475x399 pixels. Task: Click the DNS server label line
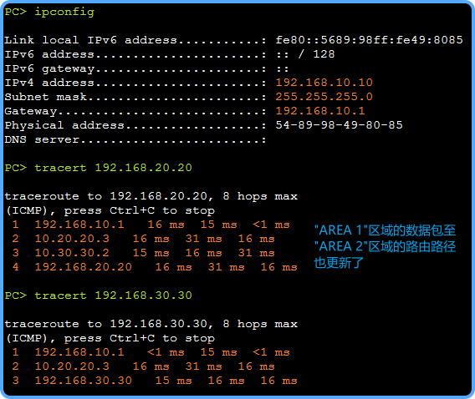135,139
